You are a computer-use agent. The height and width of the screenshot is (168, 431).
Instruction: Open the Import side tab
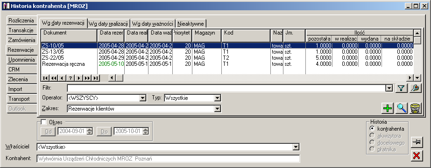point(21,89)
